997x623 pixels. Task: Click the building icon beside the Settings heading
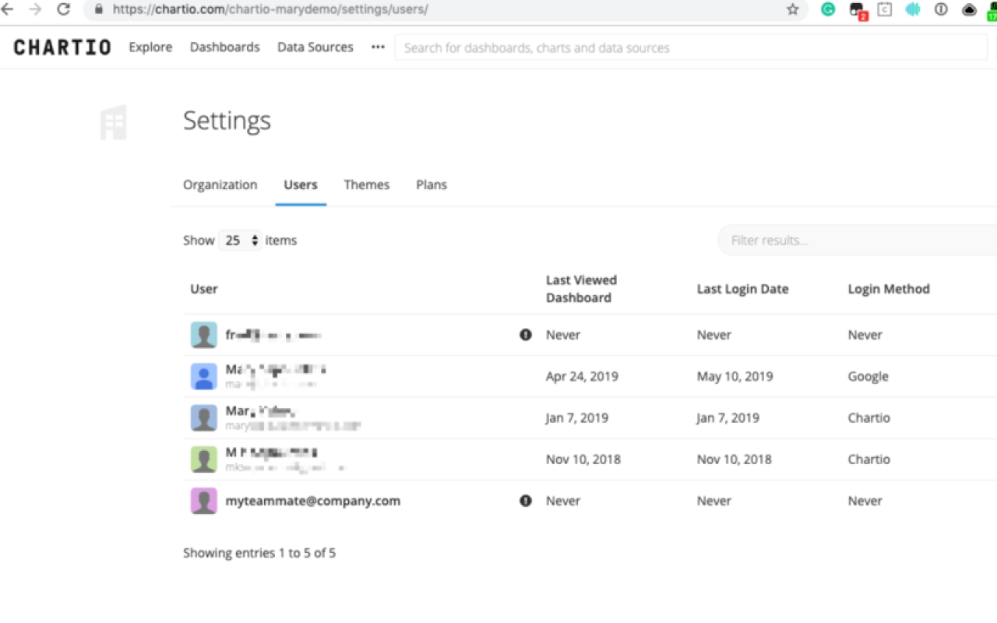tap(113, 121)
